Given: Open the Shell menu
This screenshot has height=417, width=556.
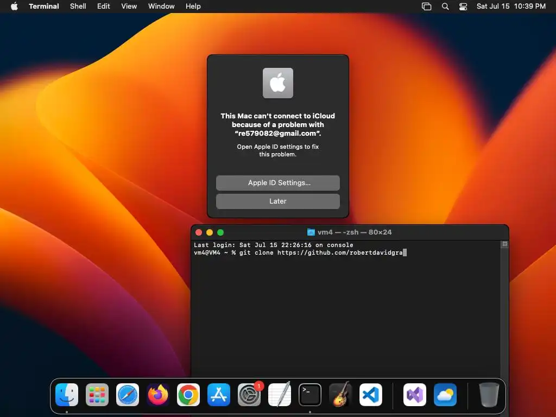Looking at the screenshot, I should coord(78,7).
